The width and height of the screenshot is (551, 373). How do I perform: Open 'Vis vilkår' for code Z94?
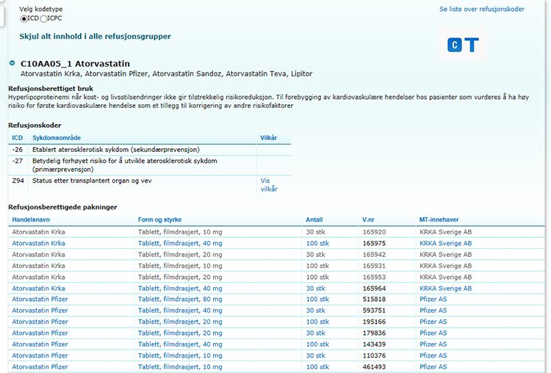pyautogui.click(x=269, y=184)
